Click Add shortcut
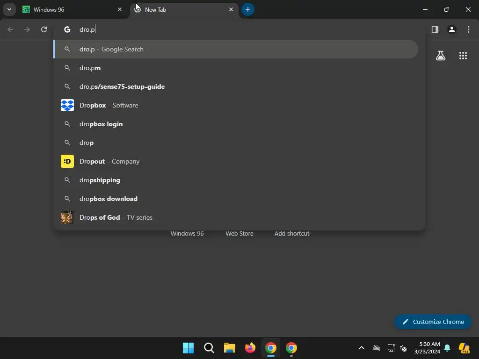479x359 pixels. coord(292,234)
